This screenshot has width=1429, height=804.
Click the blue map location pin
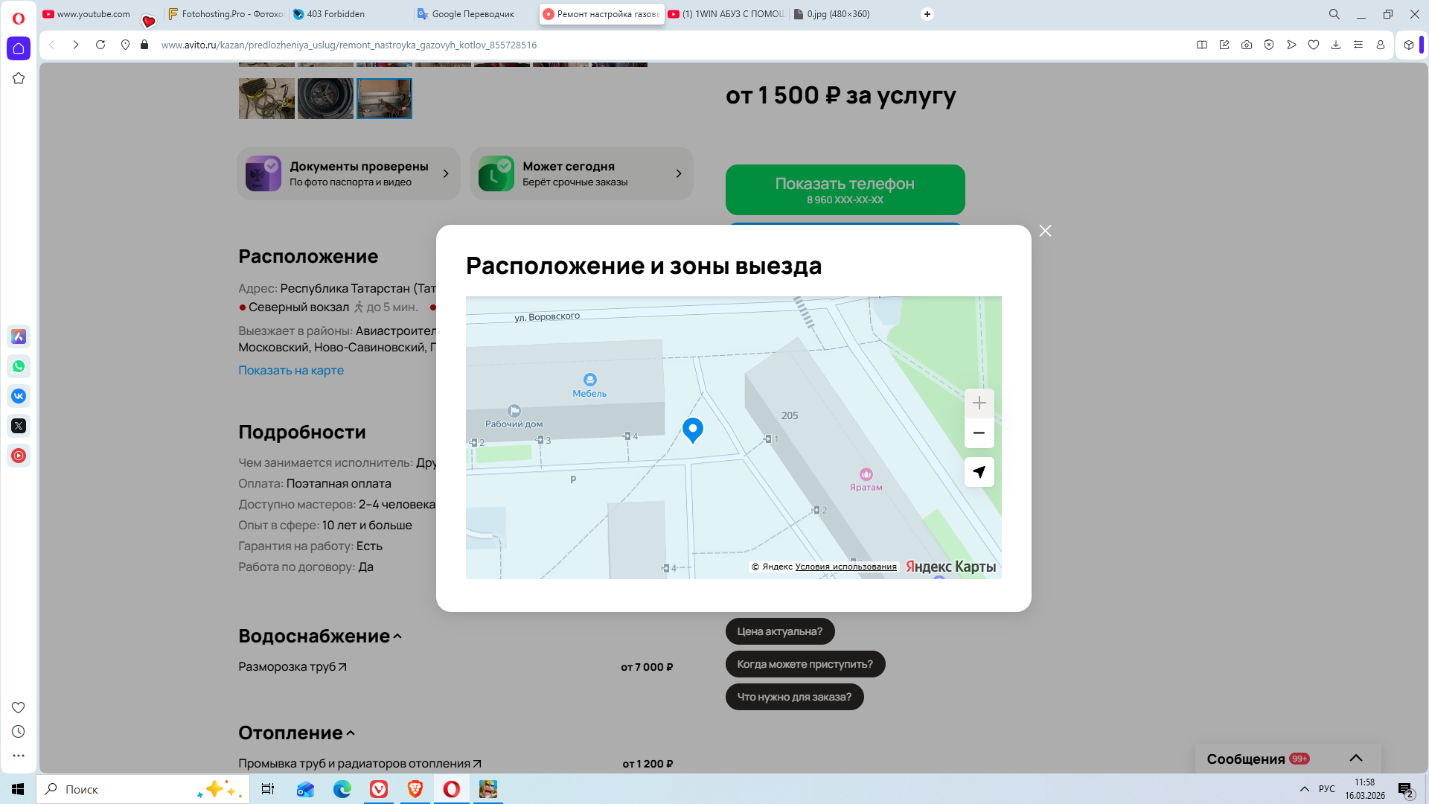coord(692,429)
